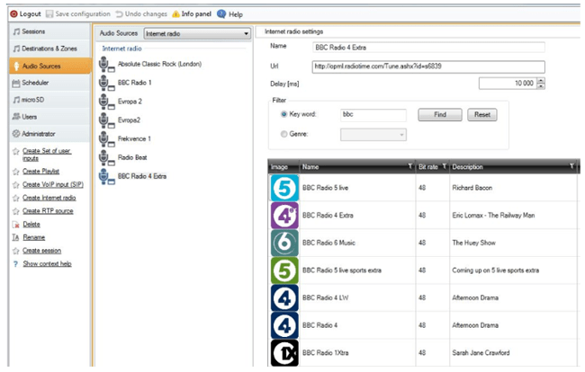Click the Name input field
Image resolution: width=585 pixels, height=372 pixels.
click(428, 48)
